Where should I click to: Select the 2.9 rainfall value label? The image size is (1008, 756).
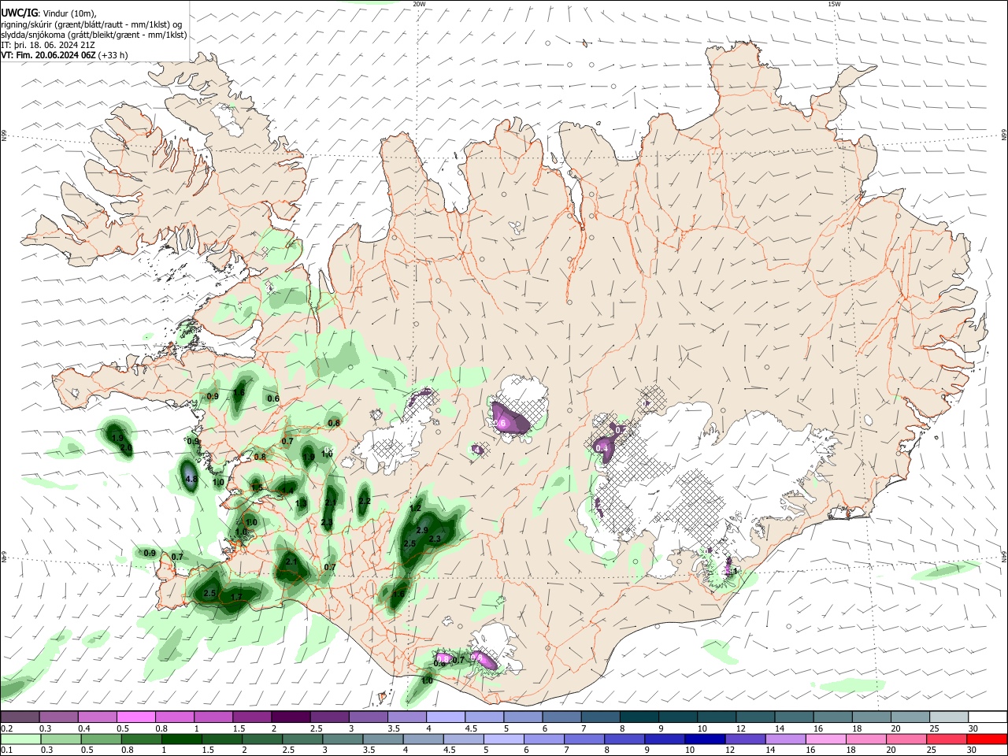point(421,531)
